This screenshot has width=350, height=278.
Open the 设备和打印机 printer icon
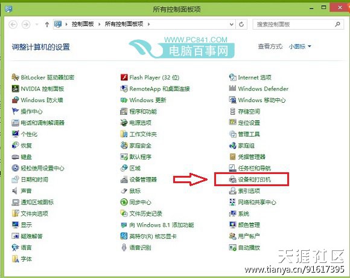click(x=232, y=179)
